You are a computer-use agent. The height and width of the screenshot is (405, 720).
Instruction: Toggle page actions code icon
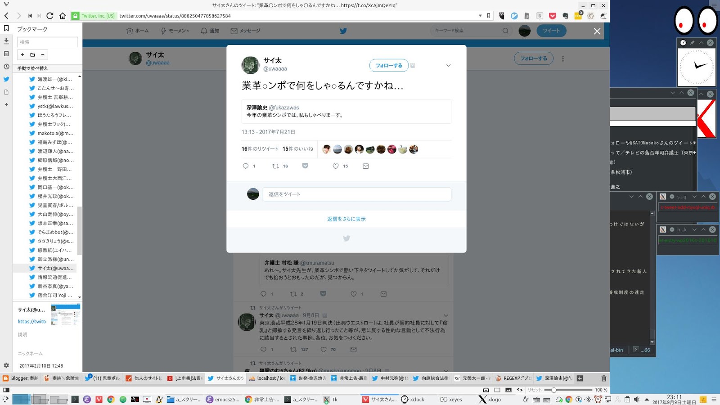point(520,390)
